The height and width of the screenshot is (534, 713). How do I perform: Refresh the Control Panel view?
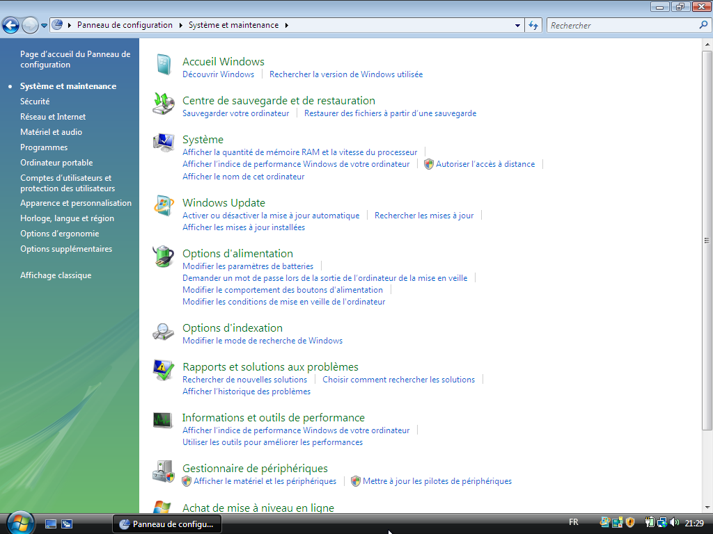click(x=533, y=26)
